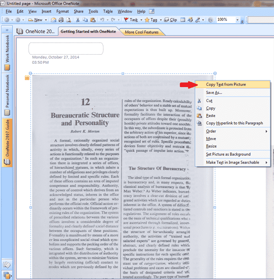
Task: Open the Redo dropdown arrow
Action: [x=119, y=20]
